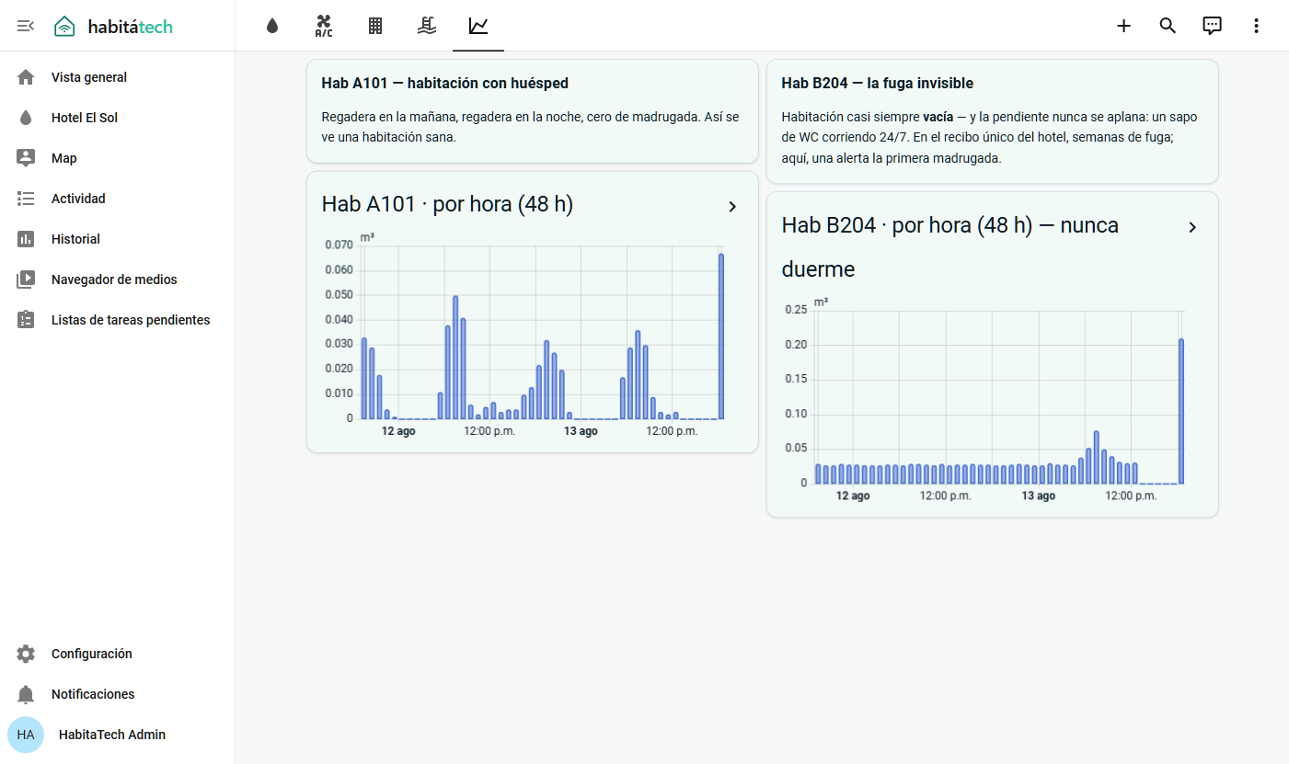Select the line chart tab
Image resolution: width=1289 pixels, height=764 pixels.
(x=478, y=26)
